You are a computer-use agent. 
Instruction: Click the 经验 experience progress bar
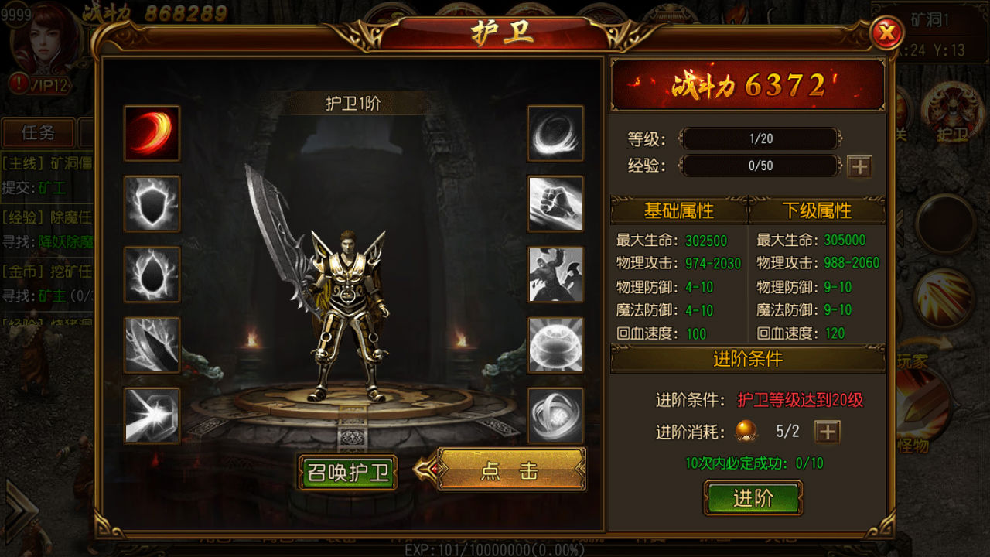coord(760,166)
